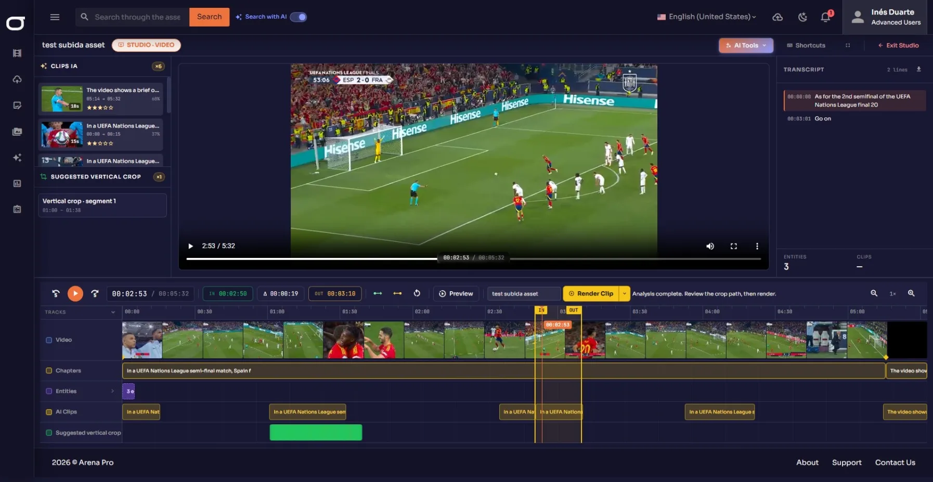Toggle the Video track checkbox
The width and height of the screenshot is (933, 482).
[49, 340]
